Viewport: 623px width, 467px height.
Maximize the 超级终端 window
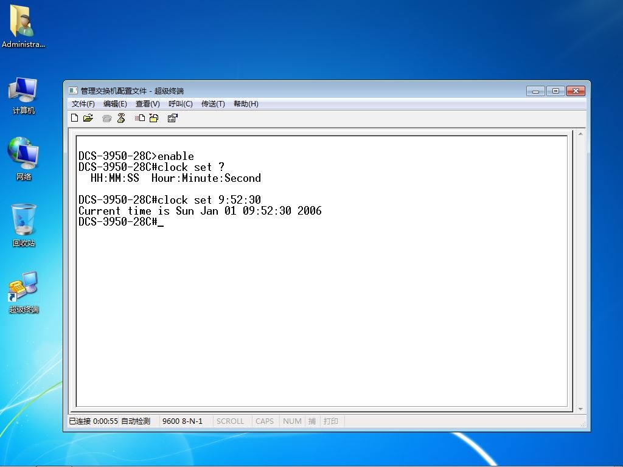[555, 91]
